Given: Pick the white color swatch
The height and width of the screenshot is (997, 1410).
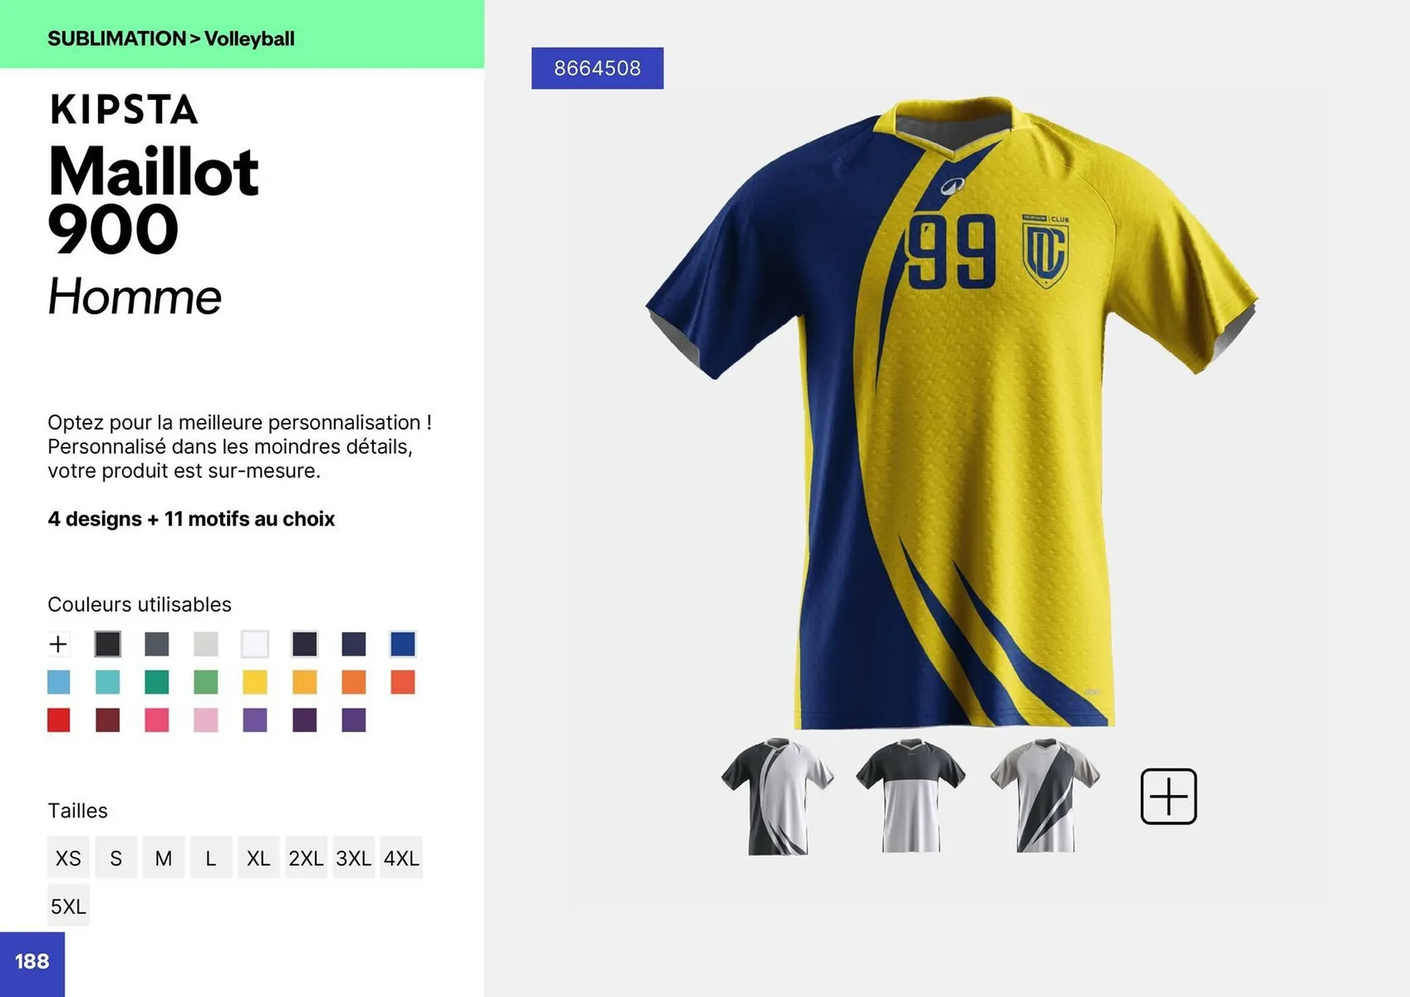Looking at the screenshot, I should pyautogui.click(x=255, y=644).
